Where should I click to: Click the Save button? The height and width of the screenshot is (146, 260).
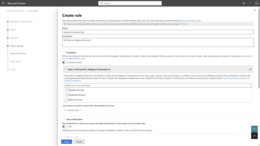coord(67,142)
